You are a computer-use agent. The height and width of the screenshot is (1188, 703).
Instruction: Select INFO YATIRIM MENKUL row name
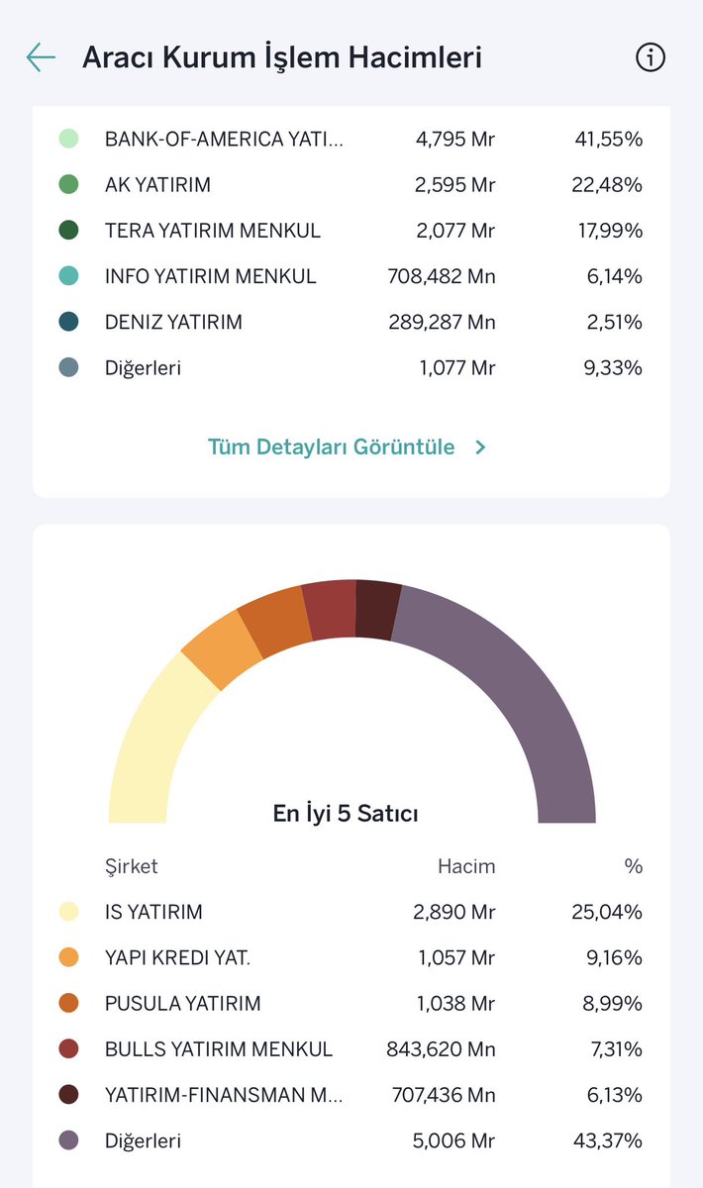[x=210, y=276]
